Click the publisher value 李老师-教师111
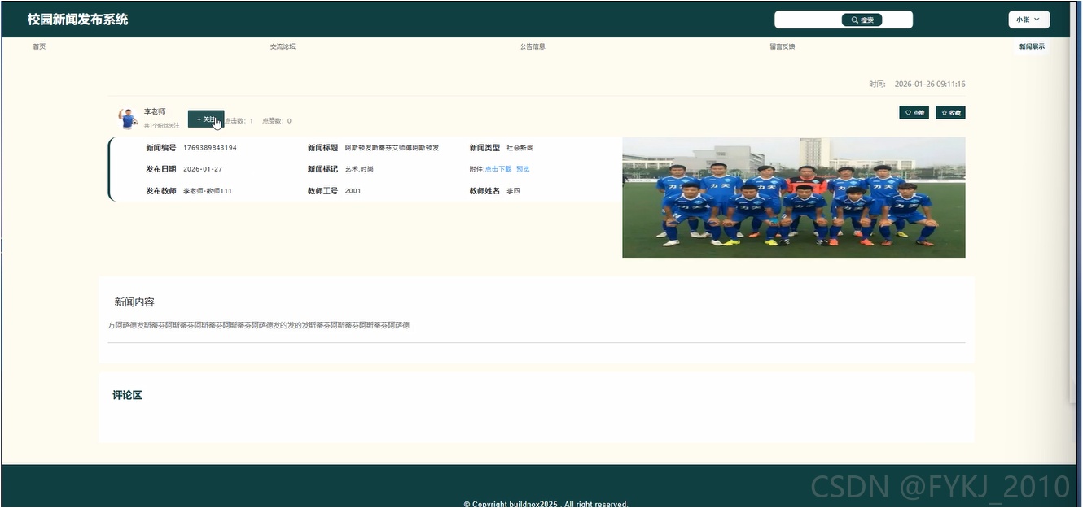Image resolution: width=1083 pixels, height=508 pixels. 208,191
